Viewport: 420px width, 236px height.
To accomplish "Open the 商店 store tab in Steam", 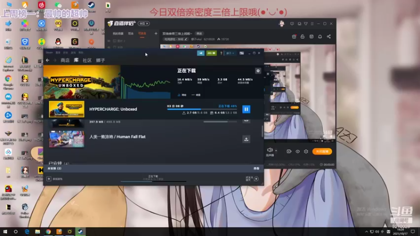I will (65, 60).
